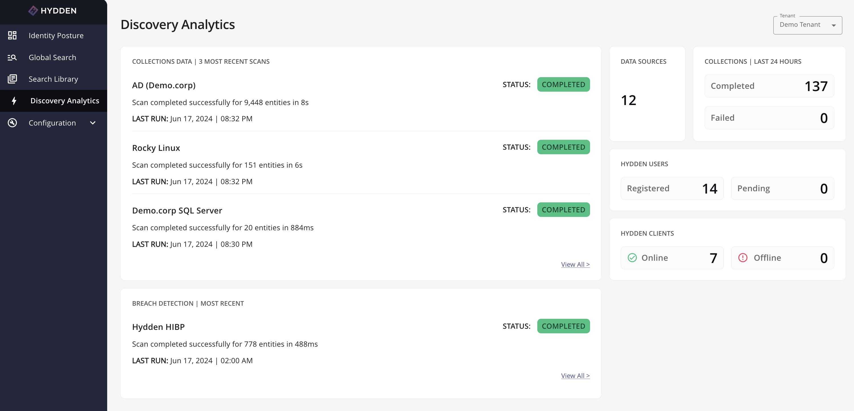This screenshot has height=411, width=854.
Task: Select the Discovery Analytics lightning bolt icon
Action: pos(14,101)
